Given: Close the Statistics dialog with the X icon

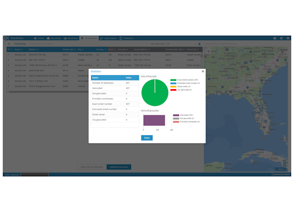Looking at the screenshot, I should pos(202,71).
